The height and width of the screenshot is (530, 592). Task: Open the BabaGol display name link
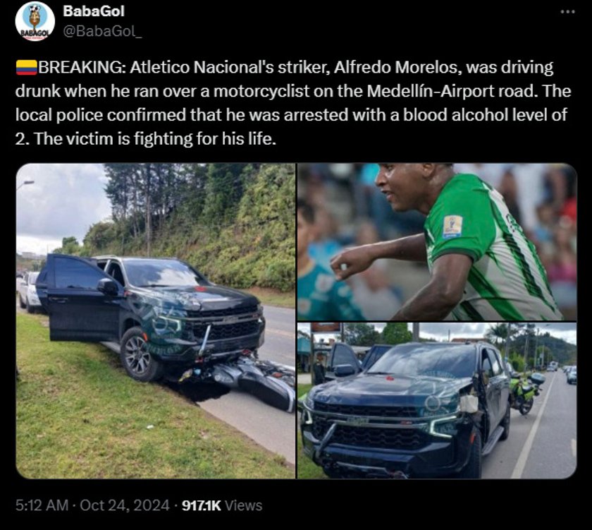coord(93,11)
